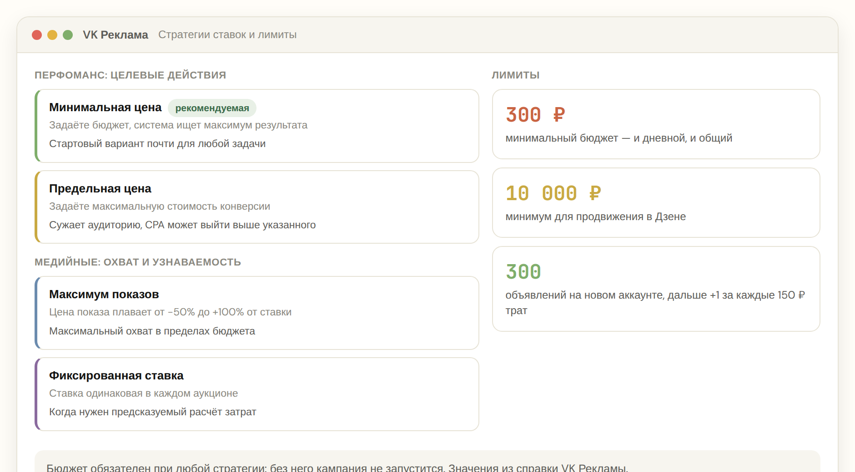Click the note "Стартовый вариант почти для любой задачи"
Viewport: 855px width, 472px height.
tap(157, 143)
